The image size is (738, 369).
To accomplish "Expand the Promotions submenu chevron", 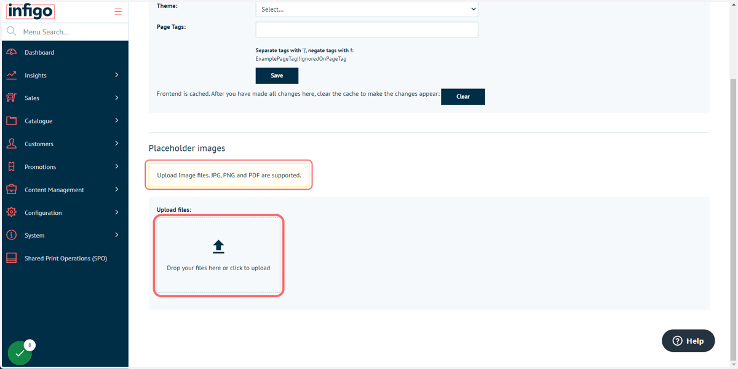I will point(116,166).
